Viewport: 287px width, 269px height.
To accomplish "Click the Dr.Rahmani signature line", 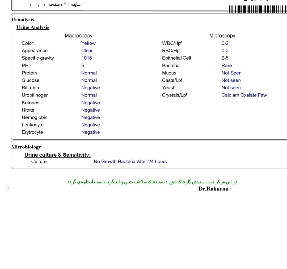I will [215, 189].
